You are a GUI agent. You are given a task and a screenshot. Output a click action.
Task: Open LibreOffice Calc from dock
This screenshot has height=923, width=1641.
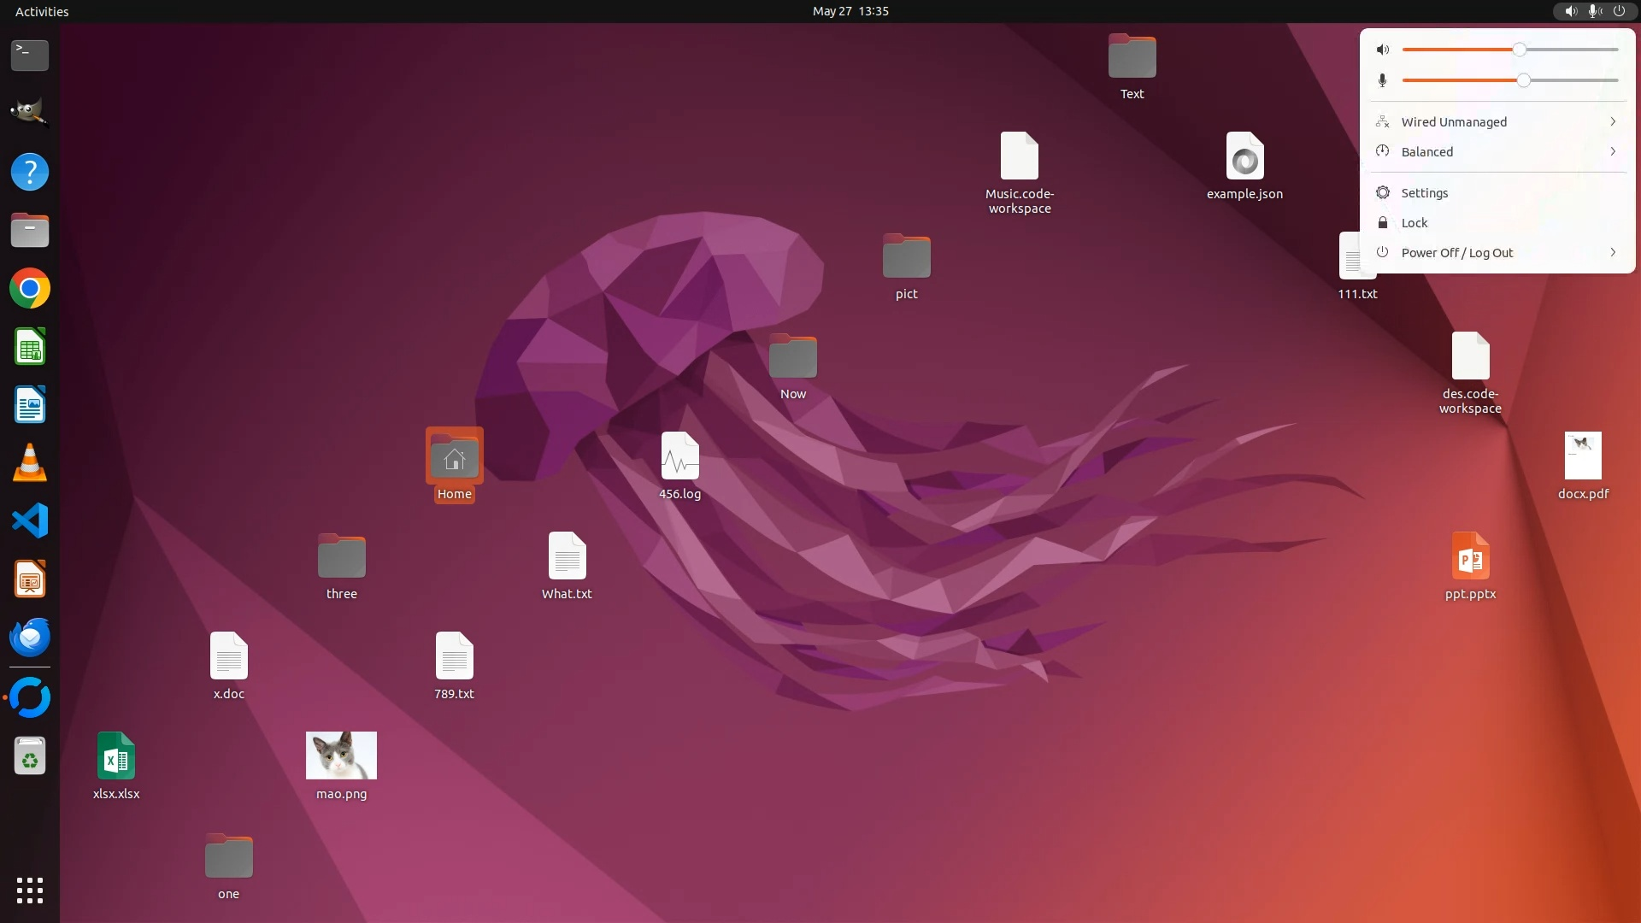30,347
